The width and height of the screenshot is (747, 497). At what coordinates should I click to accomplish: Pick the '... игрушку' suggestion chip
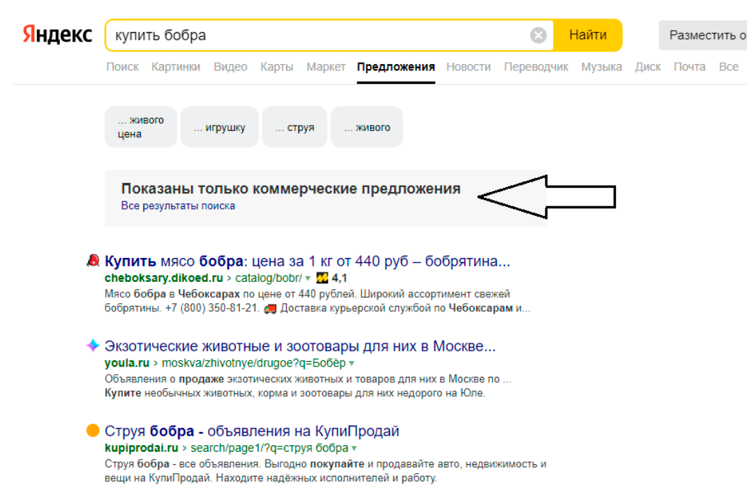coord(220,127)
